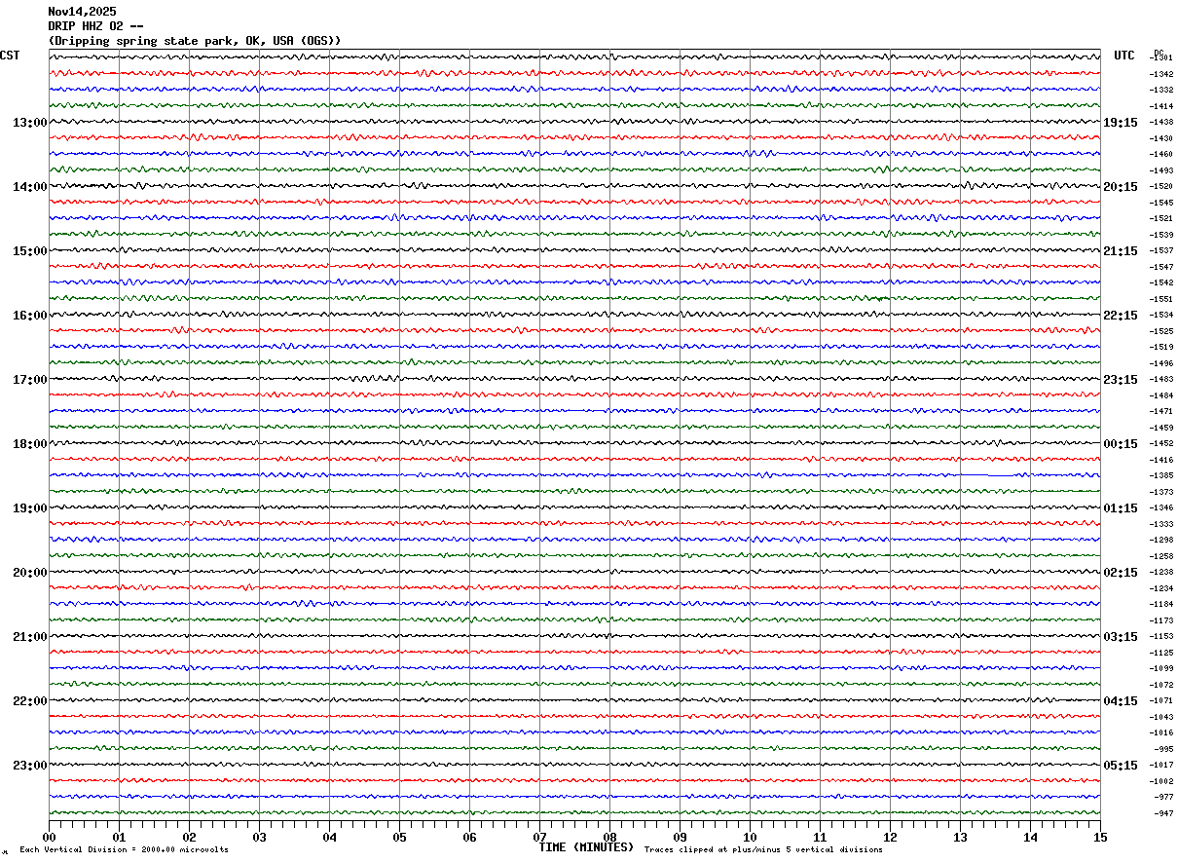Click the 'TIME (MINUTES)' axis title

(586, 847)
